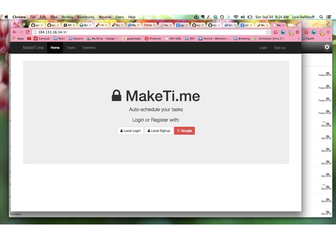Click the Login link in navbar
Viewport: 336px width, 239px height.
263,47
